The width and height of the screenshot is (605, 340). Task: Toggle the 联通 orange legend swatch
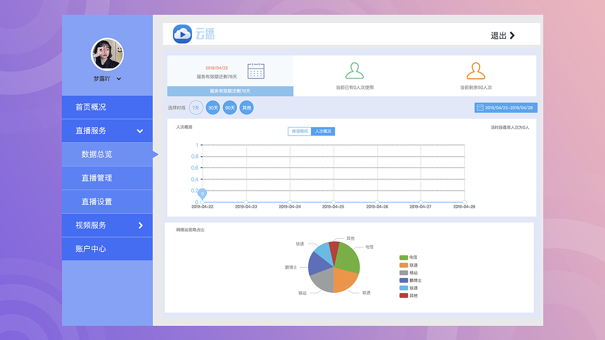point(404,265)
